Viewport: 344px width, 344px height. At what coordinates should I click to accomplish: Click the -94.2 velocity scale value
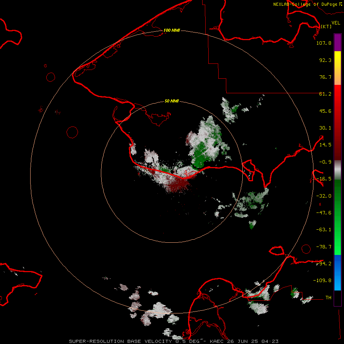coord(324,264)
